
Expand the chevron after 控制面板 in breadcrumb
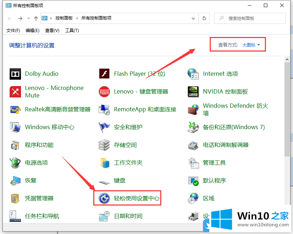click(x=77, y=18)
